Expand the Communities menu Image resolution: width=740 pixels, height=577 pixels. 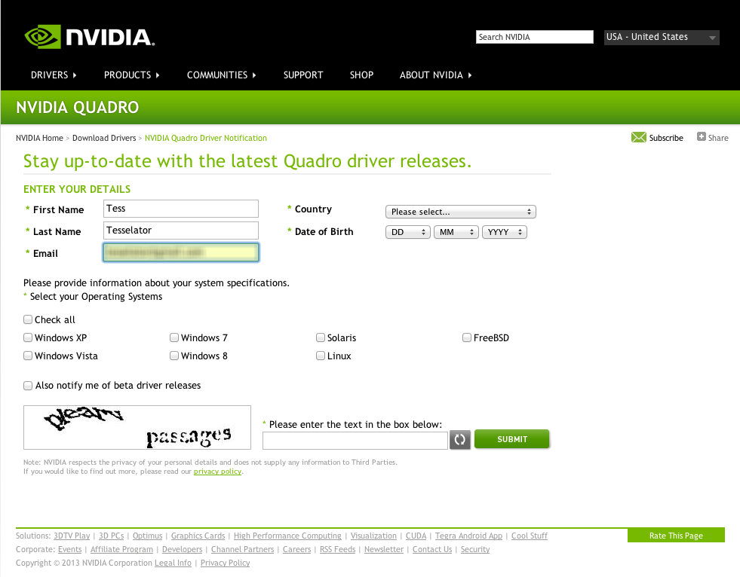(x=221, y=75)
